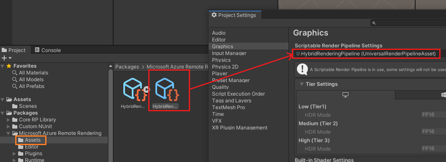Click the Project Settings search field
Viewport: 446px width, 162px height.
pyautogui.click(x=408, y=23)
